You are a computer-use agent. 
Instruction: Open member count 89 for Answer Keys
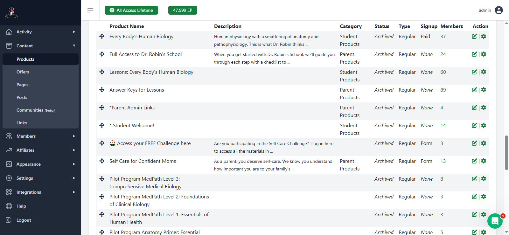click(x=443, y=90)
